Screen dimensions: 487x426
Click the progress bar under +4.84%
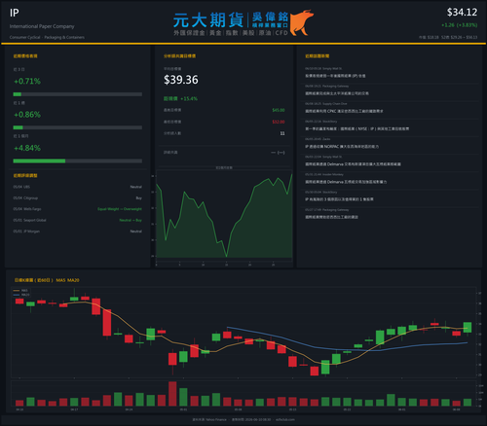pos(78,161)
